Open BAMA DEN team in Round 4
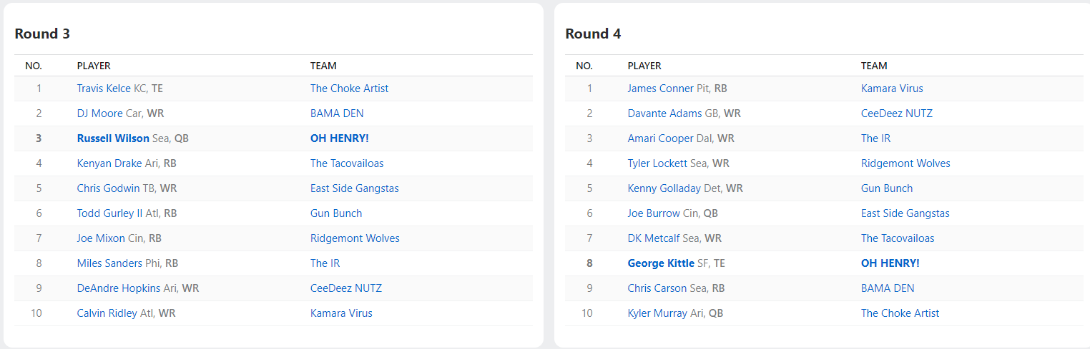Image resolution: width=1090 pixels, height=349 pixels. (x=888, y=288)
